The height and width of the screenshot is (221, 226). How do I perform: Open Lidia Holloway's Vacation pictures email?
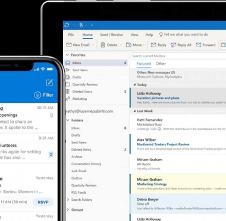tap(178, 97)
